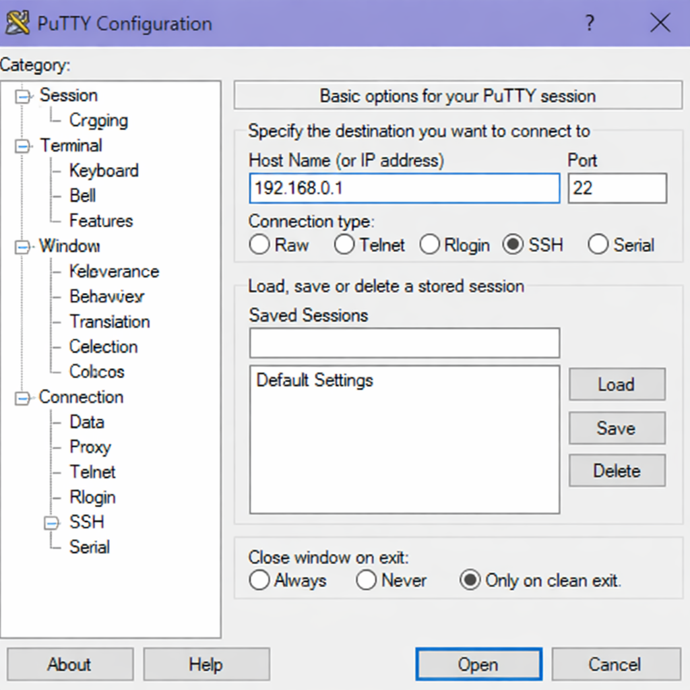Open Proxy settings under Connection
The image size is (690, 690).
point(90,447)
